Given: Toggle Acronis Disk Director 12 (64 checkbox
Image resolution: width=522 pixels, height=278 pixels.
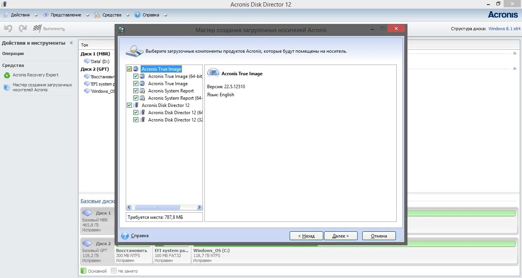Looking at the screenshot, I should [136, 113].
